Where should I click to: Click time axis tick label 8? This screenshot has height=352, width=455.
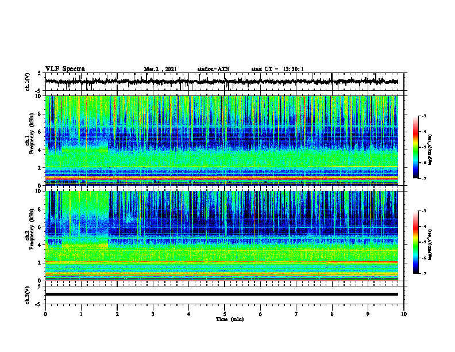tap(332, 314)
